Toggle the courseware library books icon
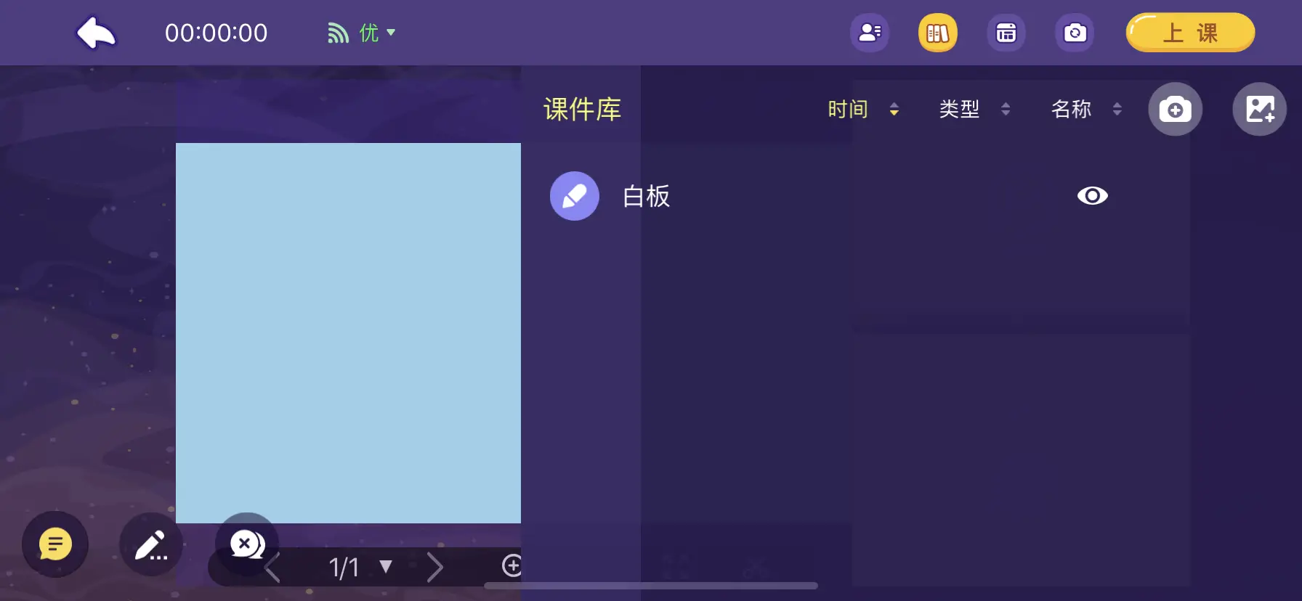Image resolution: width=1302 pixels, height=601 pixels. [x=938, y=33]
